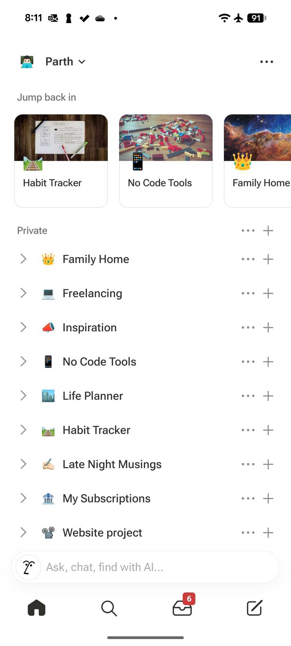Expand the Family Home page tree
291x646 pixels.
[23, 259]
